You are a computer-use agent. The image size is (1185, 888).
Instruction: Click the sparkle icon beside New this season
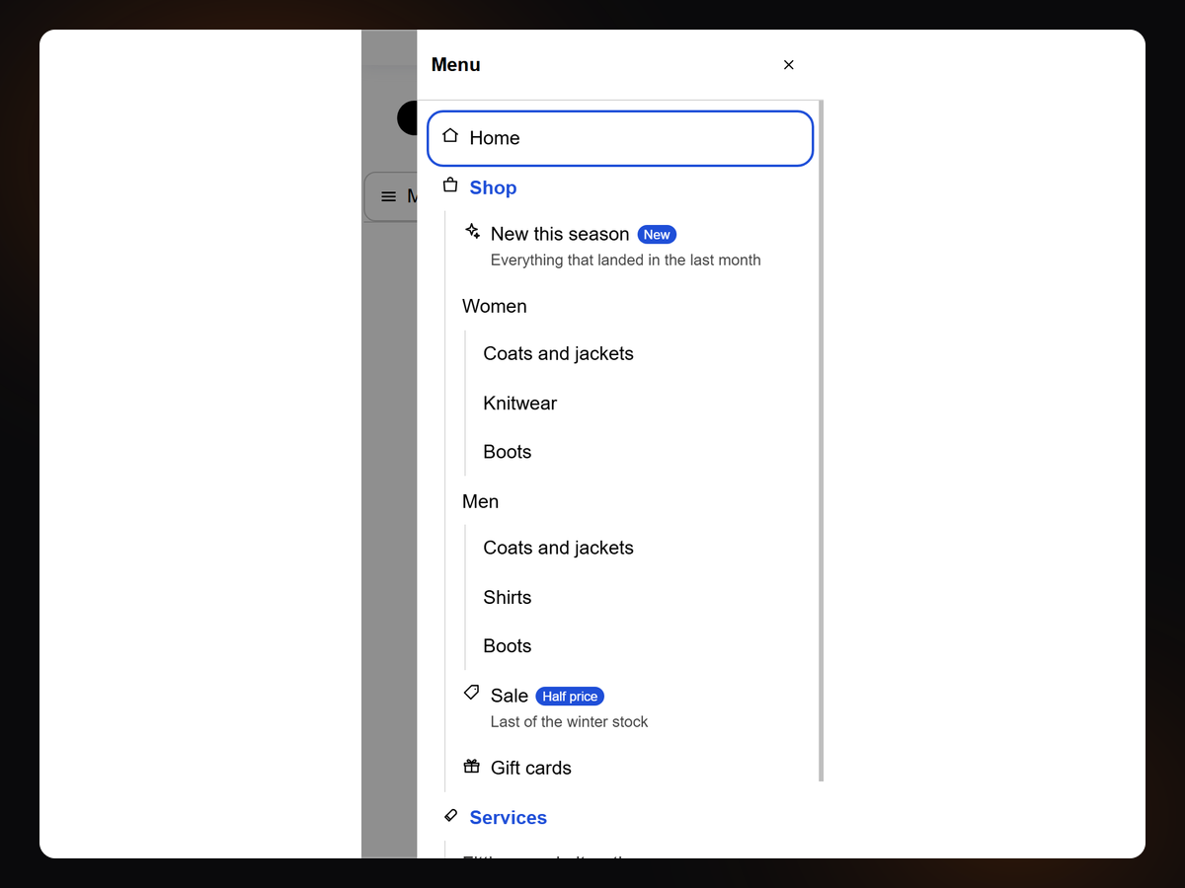pyautogui.click(x=472, y=232)
